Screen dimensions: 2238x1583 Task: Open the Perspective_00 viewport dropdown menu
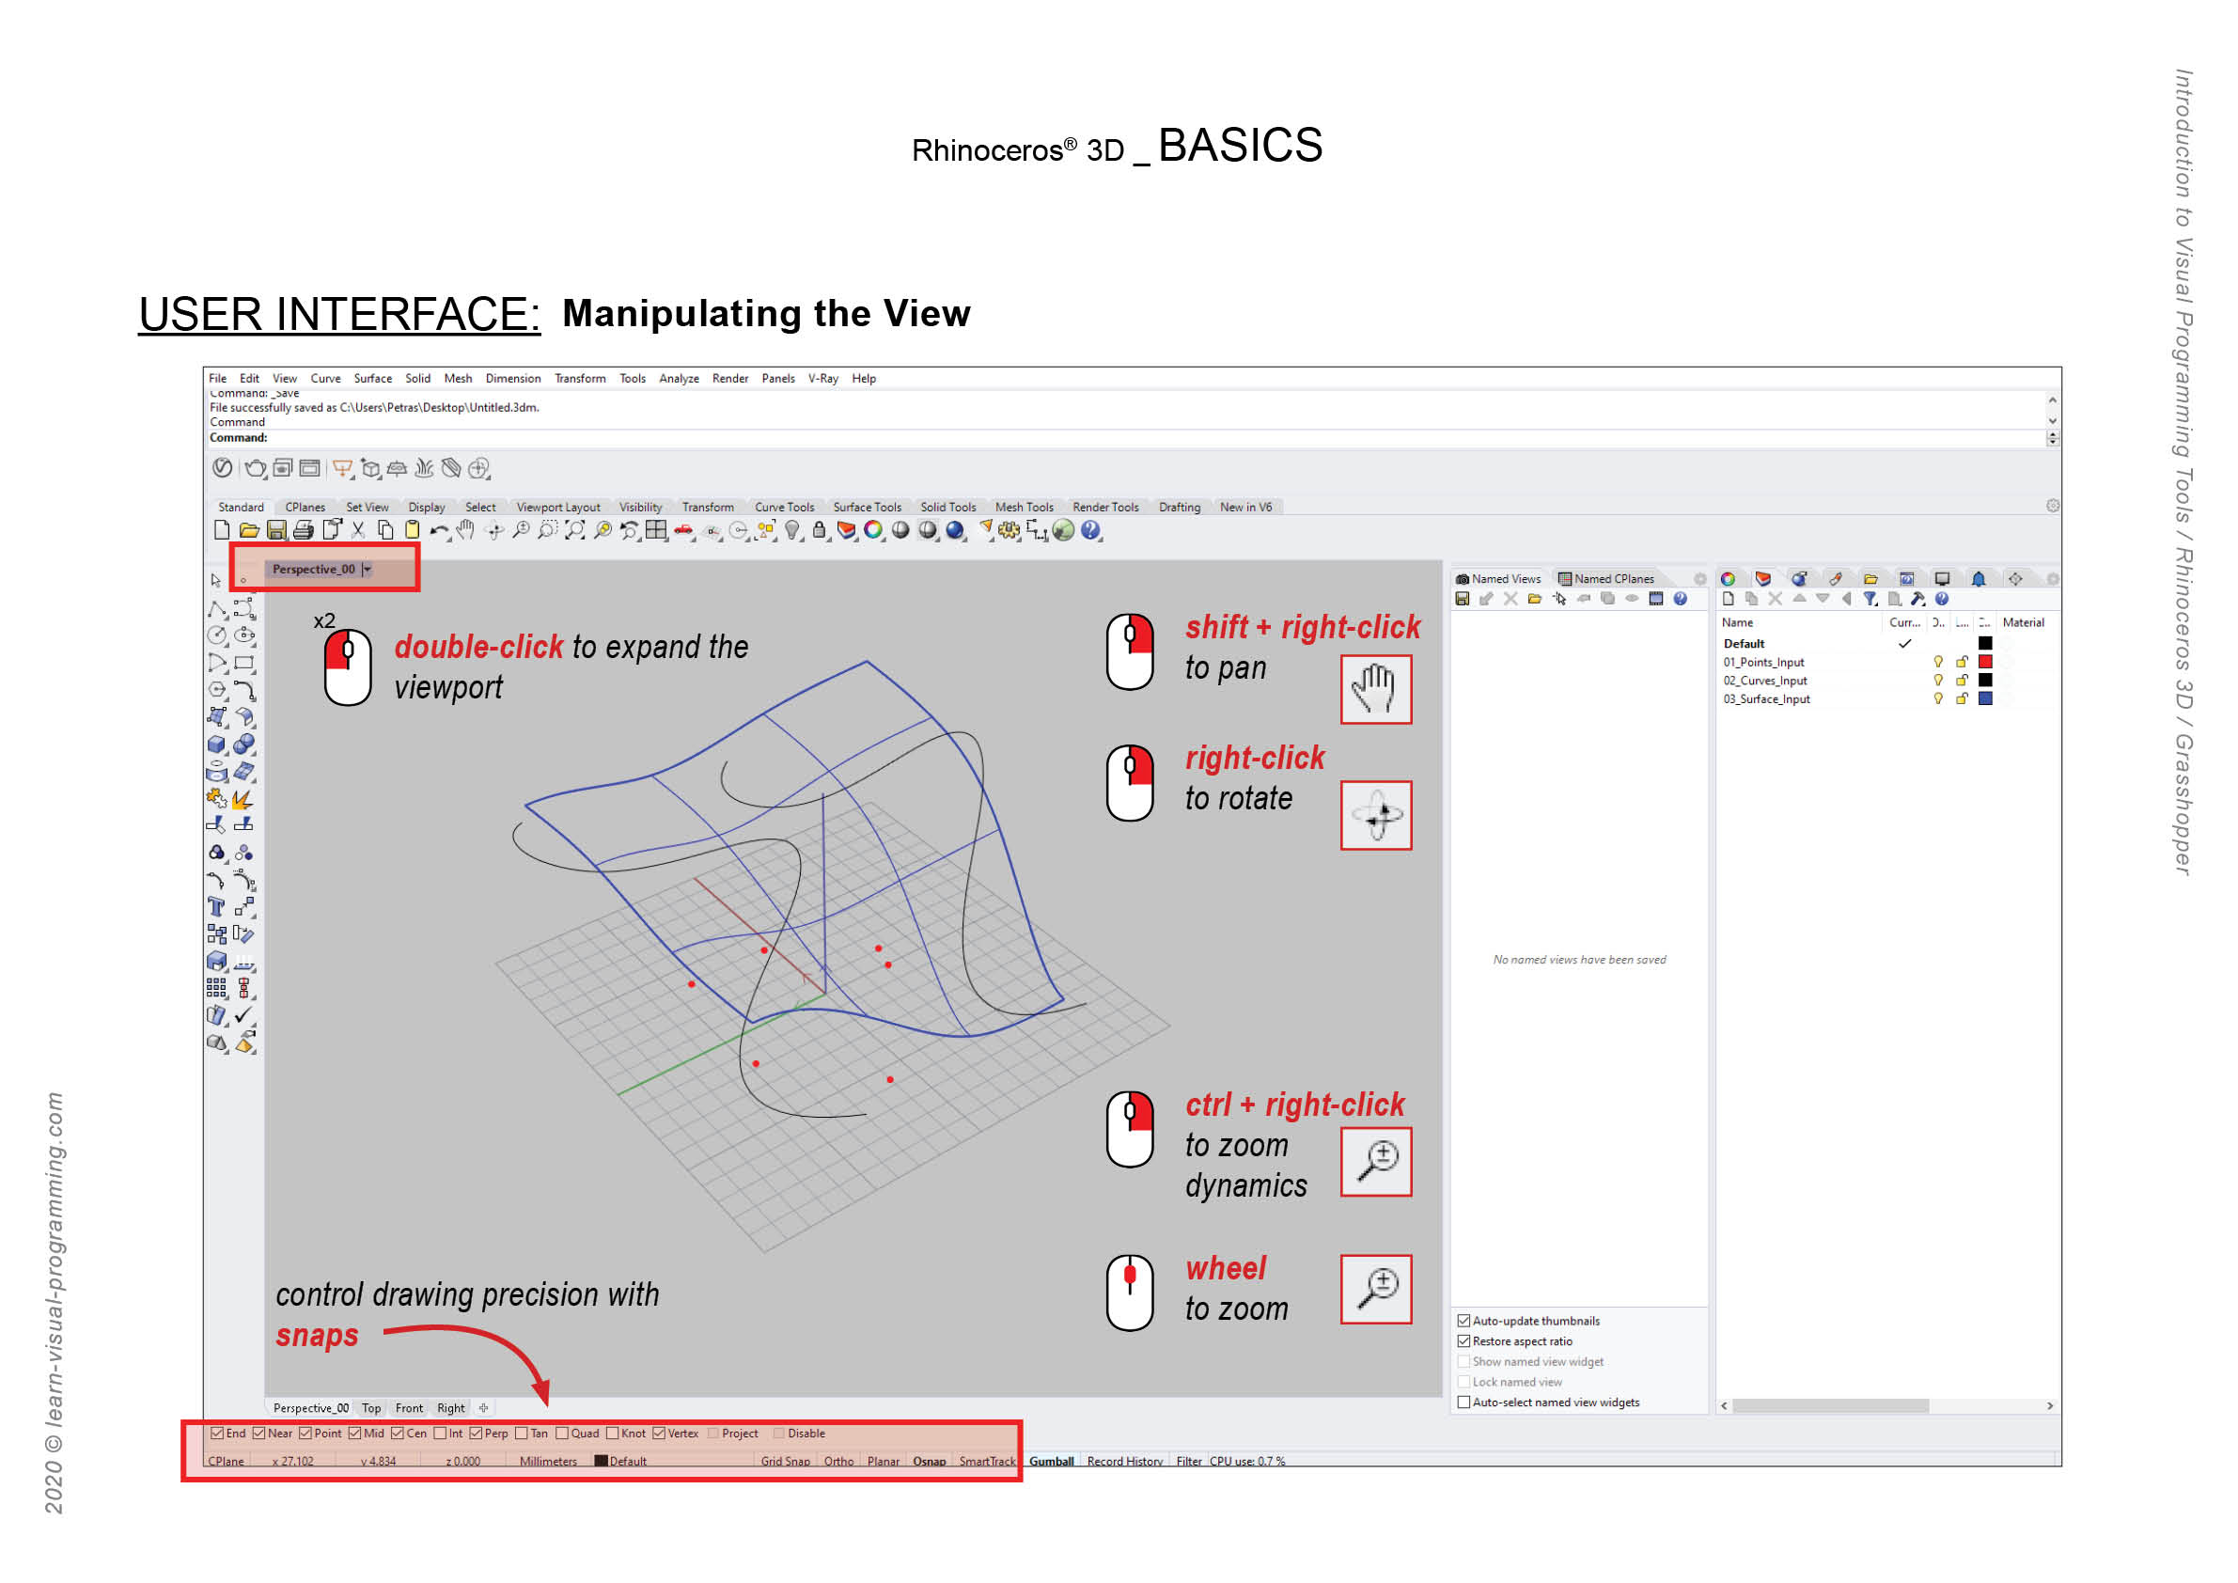(x=368, y=570)
